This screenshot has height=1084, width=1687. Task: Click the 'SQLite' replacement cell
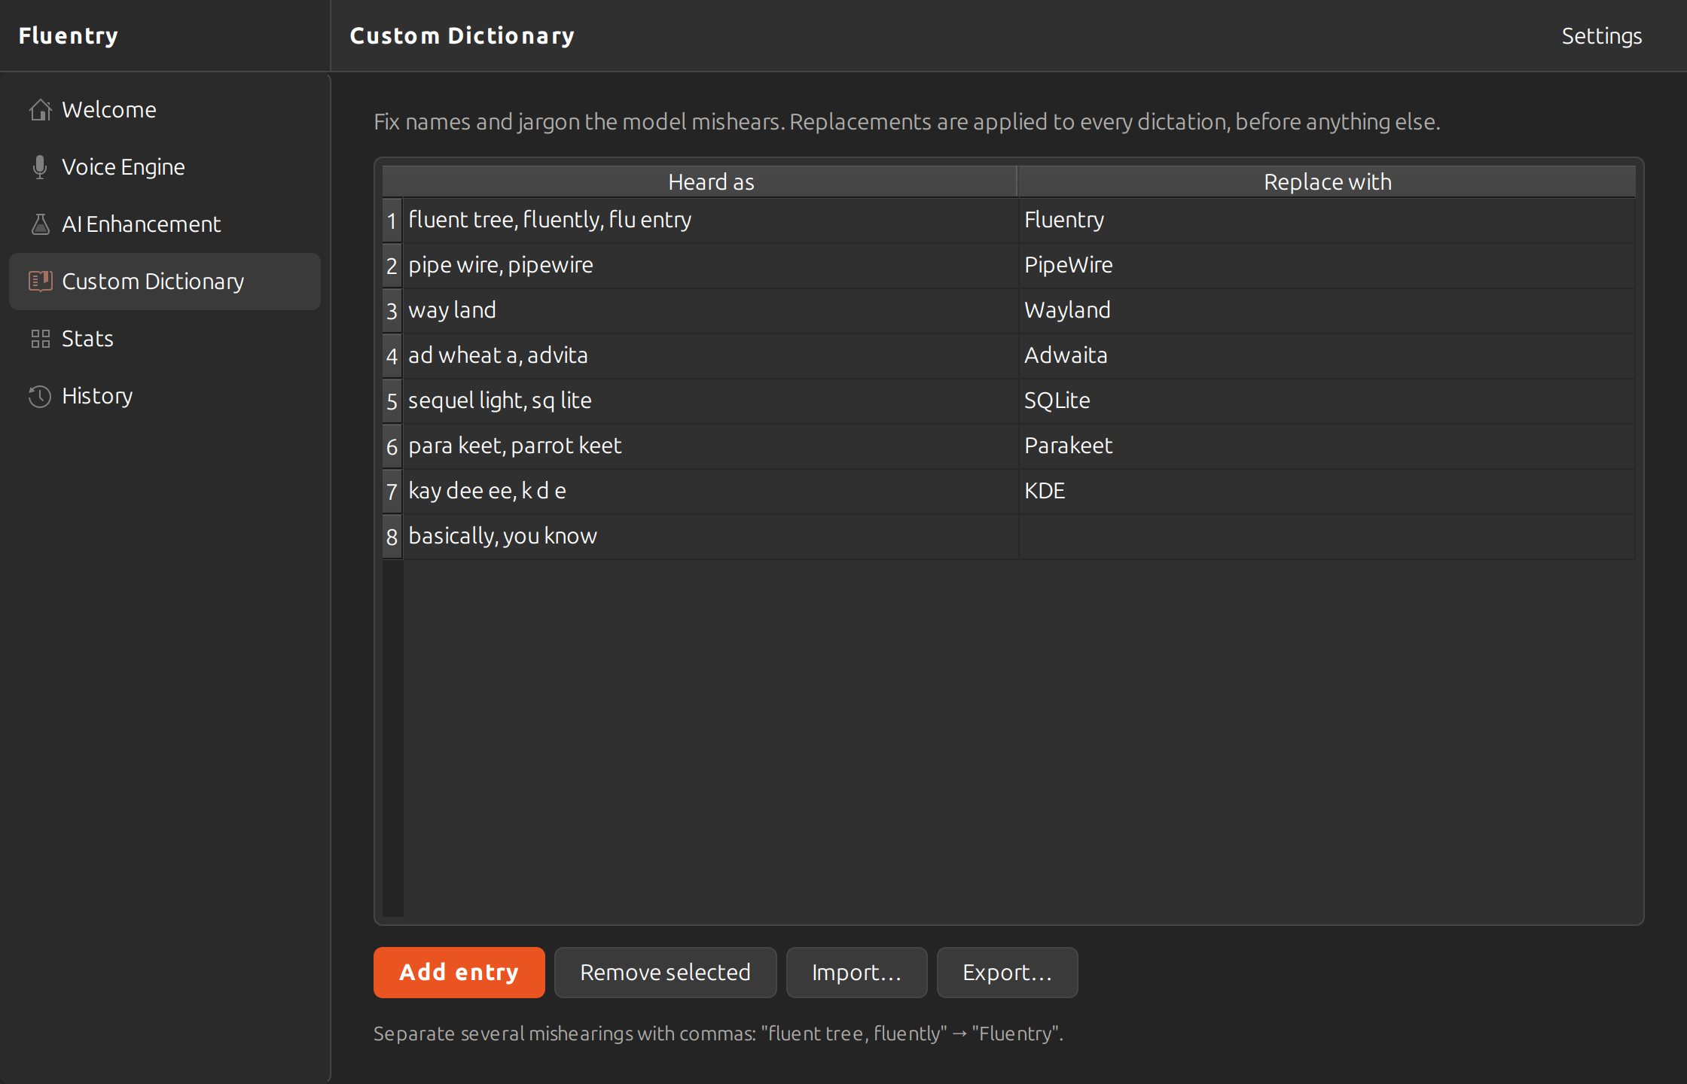tap(1327, 401)
